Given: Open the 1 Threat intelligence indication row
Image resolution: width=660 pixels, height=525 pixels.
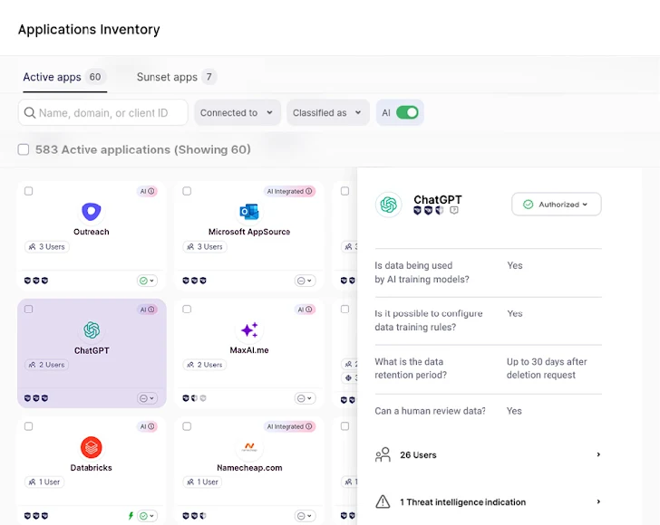Looking at the screenshot, I should click(x=488, y=501).
